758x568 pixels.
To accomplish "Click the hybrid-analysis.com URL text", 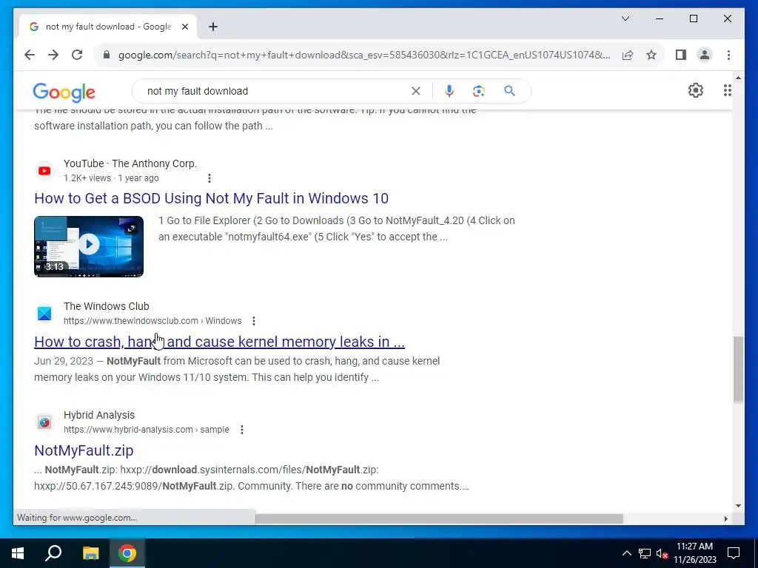I will pos(147,430).
